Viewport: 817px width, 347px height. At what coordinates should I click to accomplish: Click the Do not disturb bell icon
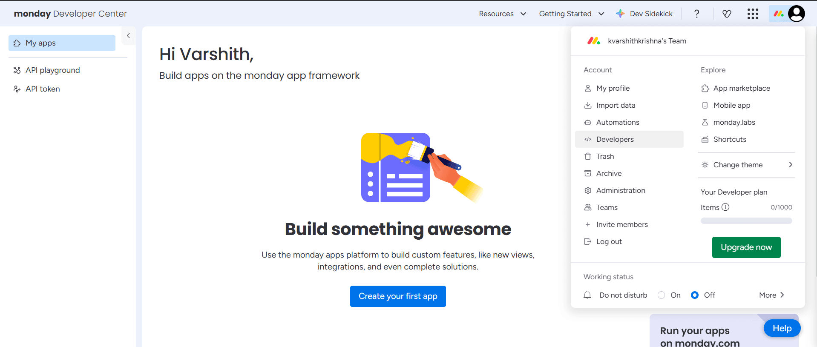tap(587, 295)
